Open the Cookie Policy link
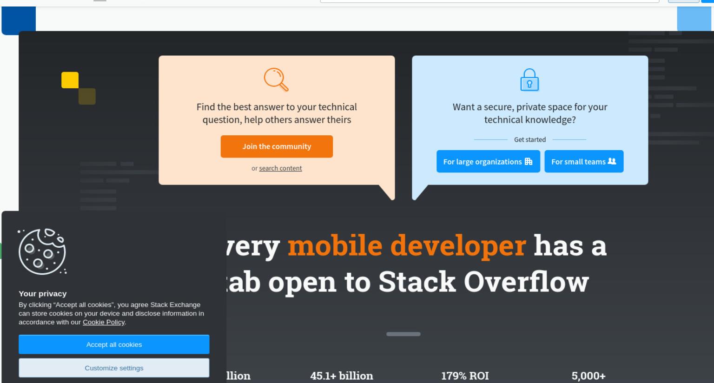This screenshot has width=714, height=383. pos(104,322)
